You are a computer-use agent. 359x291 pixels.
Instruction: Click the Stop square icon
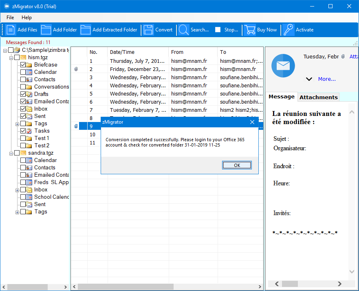click(x=218, y=30)
